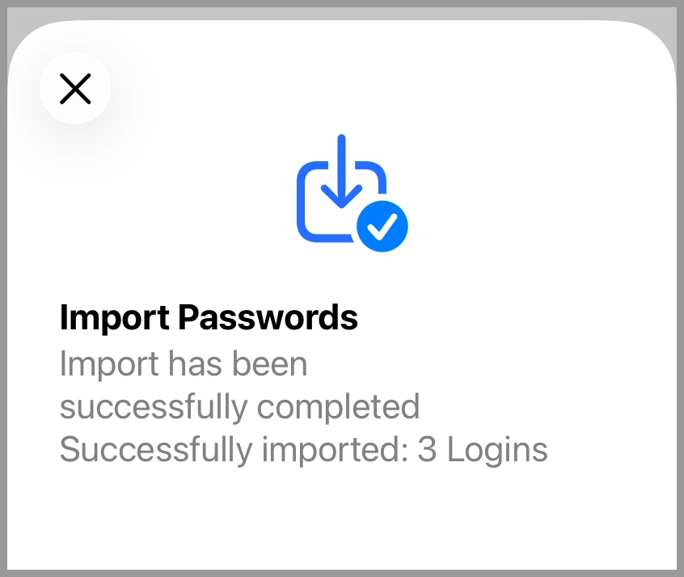
Task: Select the "Import Passwords" heading
Action: [209, 318]
